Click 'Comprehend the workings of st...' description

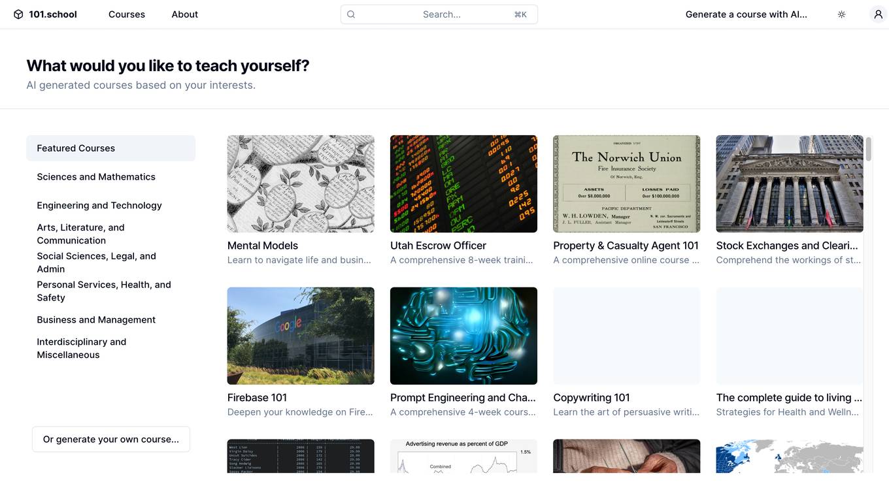click(x=788, y=260)
